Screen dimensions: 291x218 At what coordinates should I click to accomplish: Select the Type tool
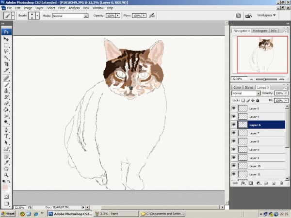point(6,136)
